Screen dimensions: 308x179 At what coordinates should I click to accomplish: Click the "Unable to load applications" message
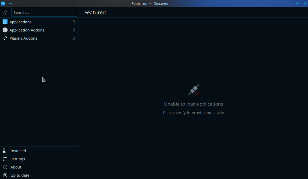pyautogui.click(x=193, y=104)
